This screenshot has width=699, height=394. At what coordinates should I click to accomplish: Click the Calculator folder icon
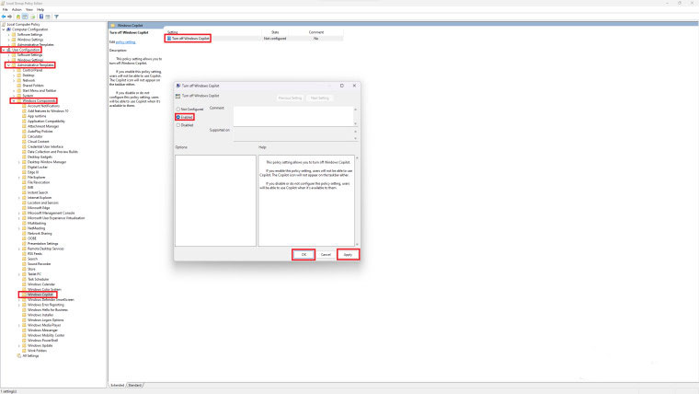(x=24, y=136)
